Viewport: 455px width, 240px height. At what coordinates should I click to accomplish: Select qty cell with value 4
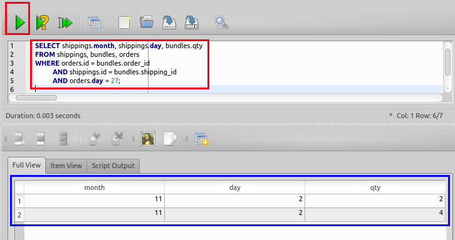pos(375,215)
